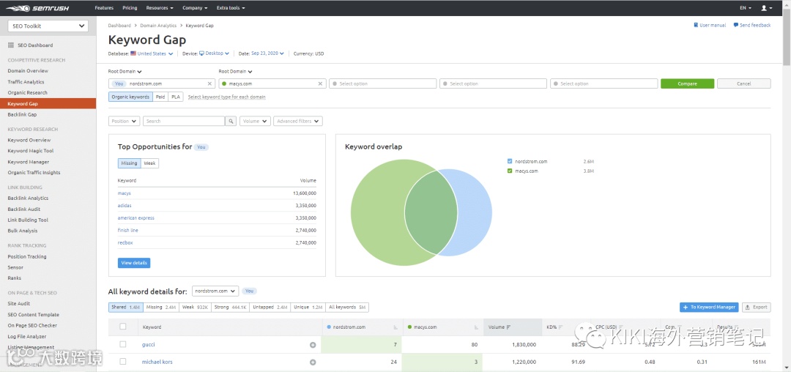Open american express keyword link
This screenshot has width=791, height=372.
(x=136, y=217)
